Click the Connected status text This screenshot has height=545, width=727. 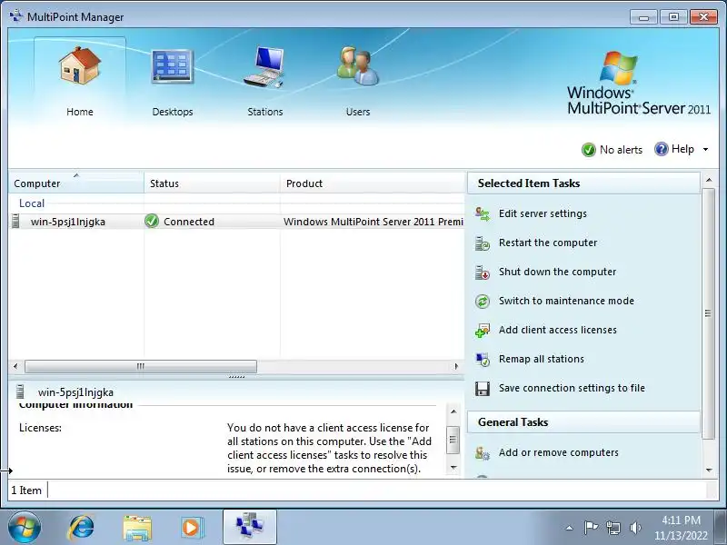click(x=189, y=222)
